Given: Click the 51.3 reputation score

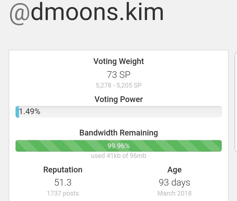Looking at the screenshot, I should 63,182.
